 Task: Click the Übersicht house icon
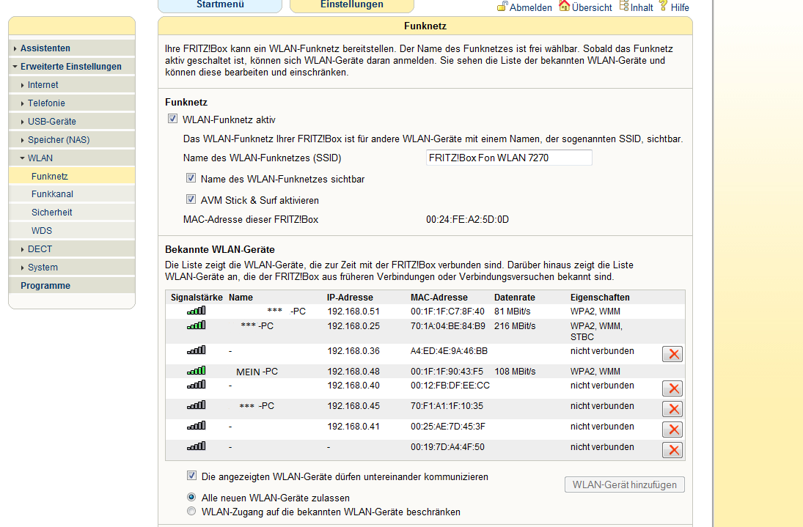point(564,6)
